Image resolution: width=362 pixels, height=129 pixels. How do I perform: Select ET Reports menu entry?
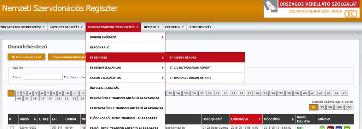125,58
